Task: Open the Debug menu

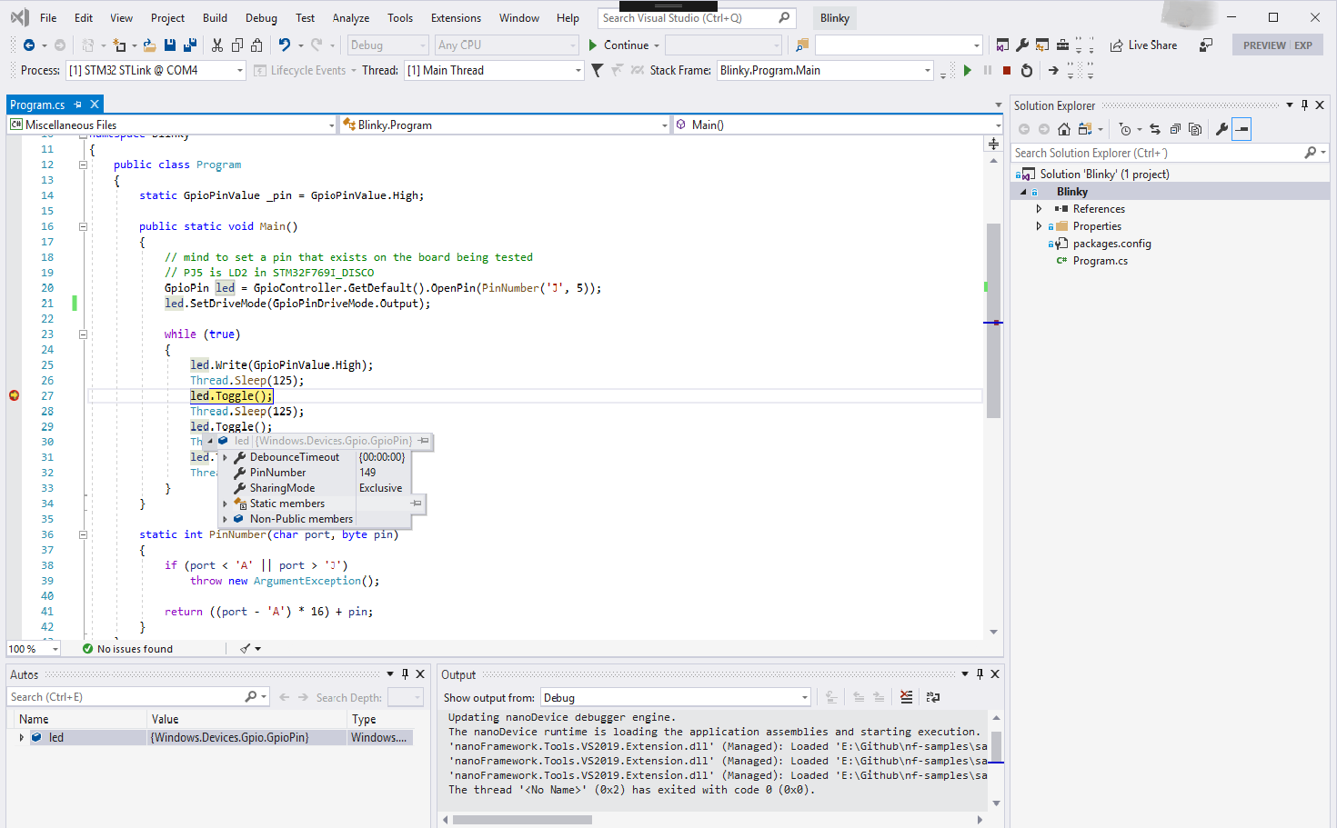Action: pyautogui.click(x=261, y=17)
